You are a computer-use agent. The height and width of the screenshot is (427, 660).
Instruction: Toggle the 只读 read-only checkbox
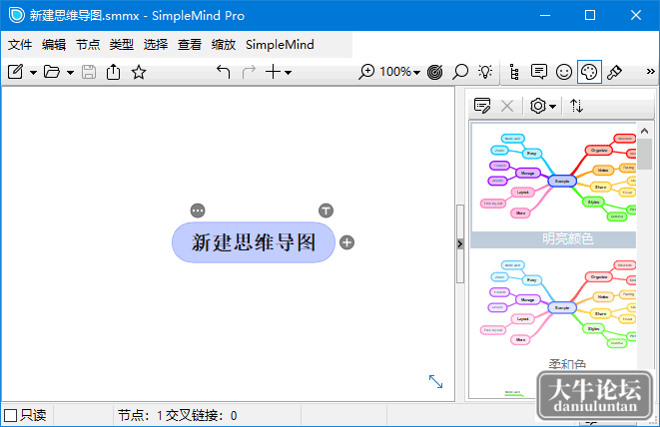11,416
